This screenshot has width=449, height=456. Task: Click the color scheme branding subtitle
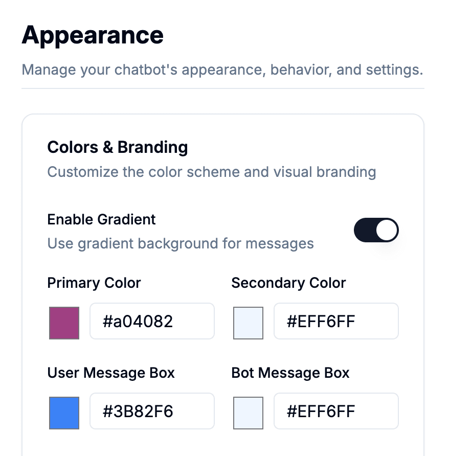(x=211, y=172)
